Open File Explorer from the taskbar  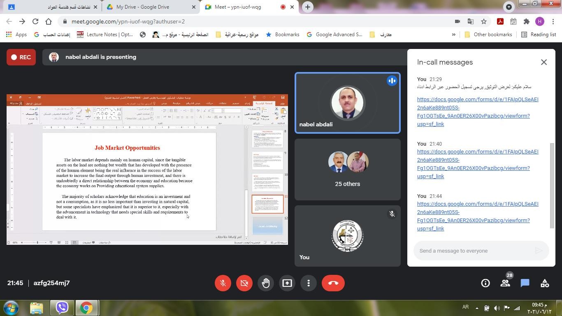coord(37,308)
